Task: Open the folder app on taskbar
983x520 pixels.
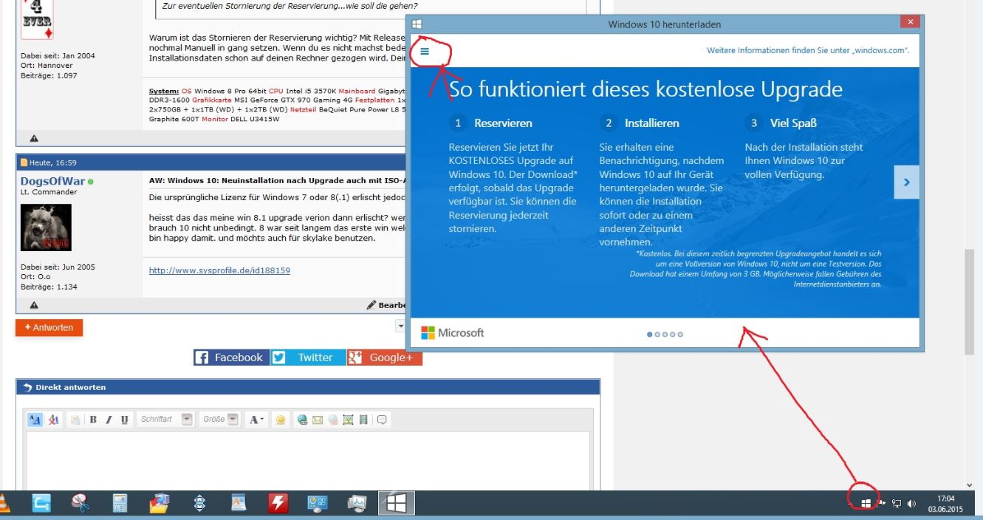Action: [160, 503]
